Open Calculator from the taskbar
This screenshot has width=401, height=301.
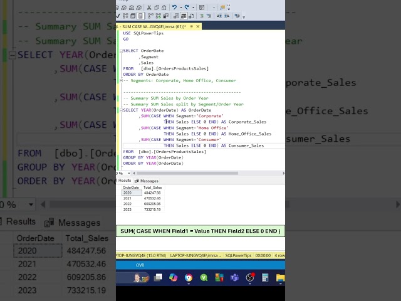pos(265,277)
